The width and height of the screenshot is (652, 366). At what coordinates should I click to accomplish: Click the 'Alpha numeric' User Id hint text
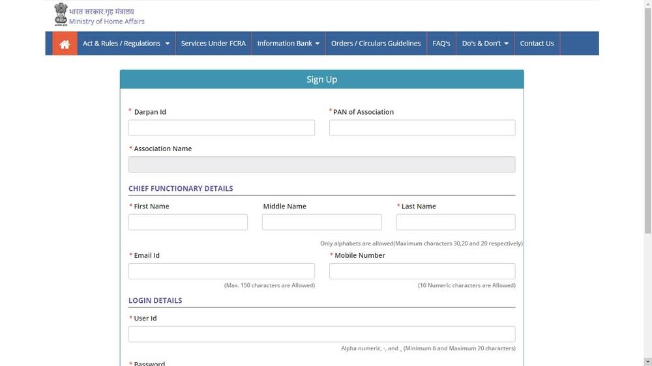428,348
